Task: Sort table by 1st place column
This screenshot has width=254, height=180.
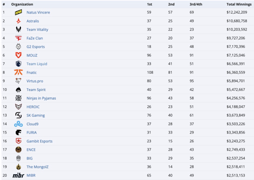Action: [149, 4]
